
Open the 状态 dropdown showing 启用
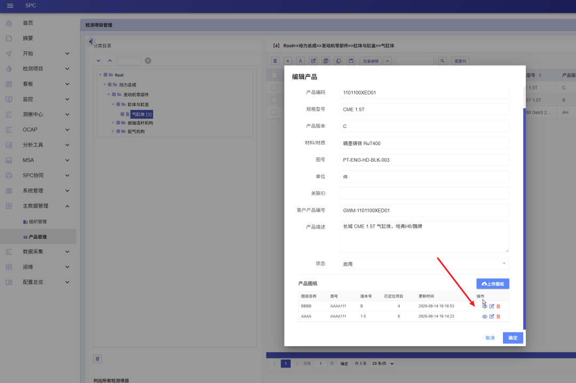pos(425,264)
